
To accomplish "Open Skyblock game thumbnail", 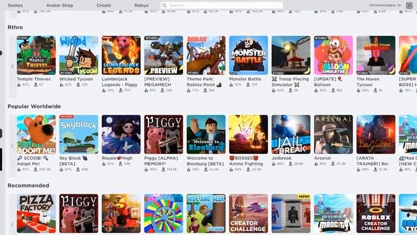I will coord(79,134).
